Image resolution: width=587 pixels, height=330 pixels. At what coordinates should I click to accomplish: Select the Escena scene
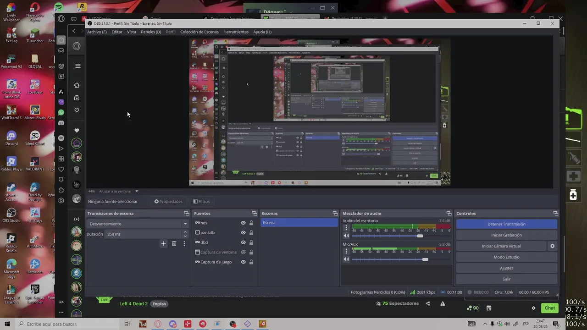(299, 223)
